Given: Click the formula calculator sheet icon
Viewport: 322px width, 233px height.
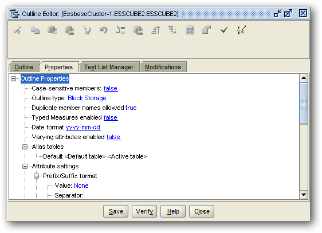Looking at the screenshot, I should click(x=190, y=30).
